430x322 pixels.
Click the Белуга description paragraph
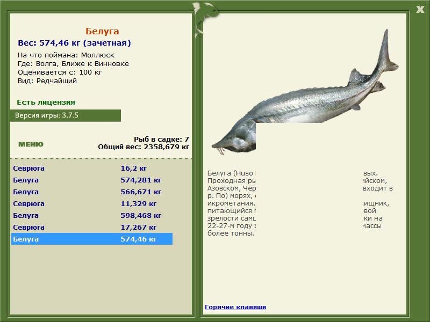tap(300, 203)
